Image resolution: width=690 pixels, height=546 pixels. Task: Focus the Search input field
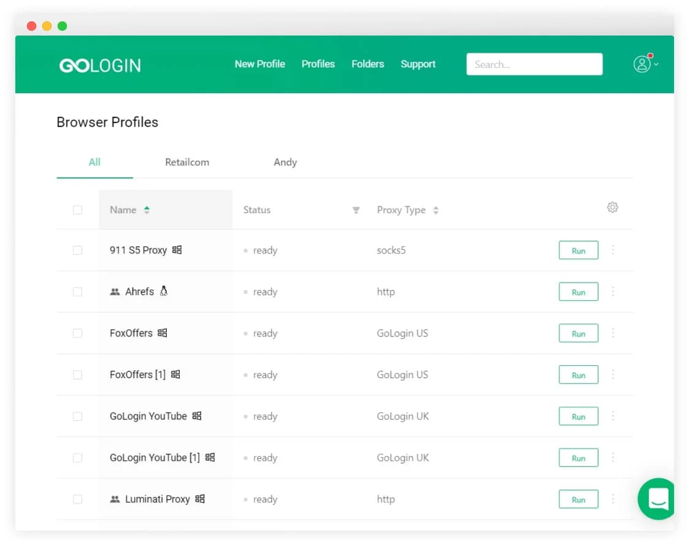(x=534, y=64)
